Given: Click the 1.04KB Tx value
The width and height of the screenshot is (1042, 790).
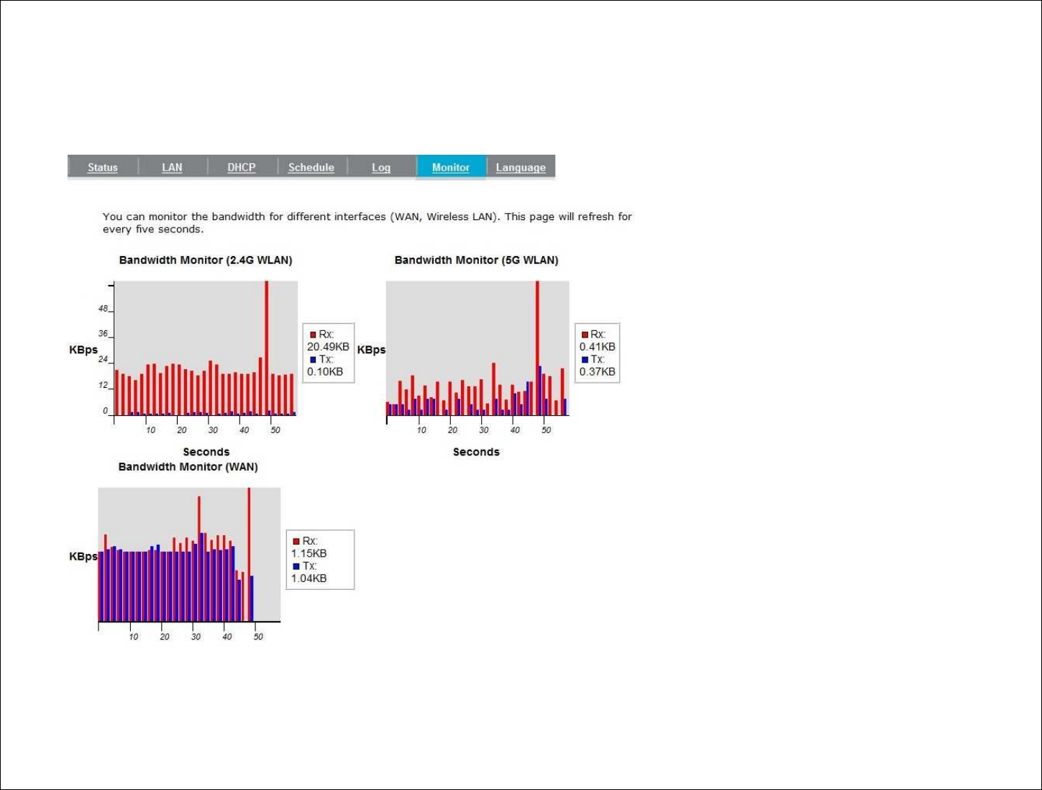Looking at the screenshot, I should pos(309,578).
